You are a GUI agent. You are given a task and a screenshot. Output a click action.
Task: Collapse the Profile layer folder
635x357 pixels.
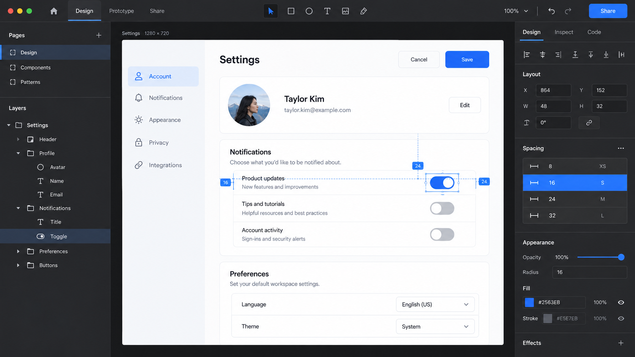pyautogui.click(x=18, y=153)
